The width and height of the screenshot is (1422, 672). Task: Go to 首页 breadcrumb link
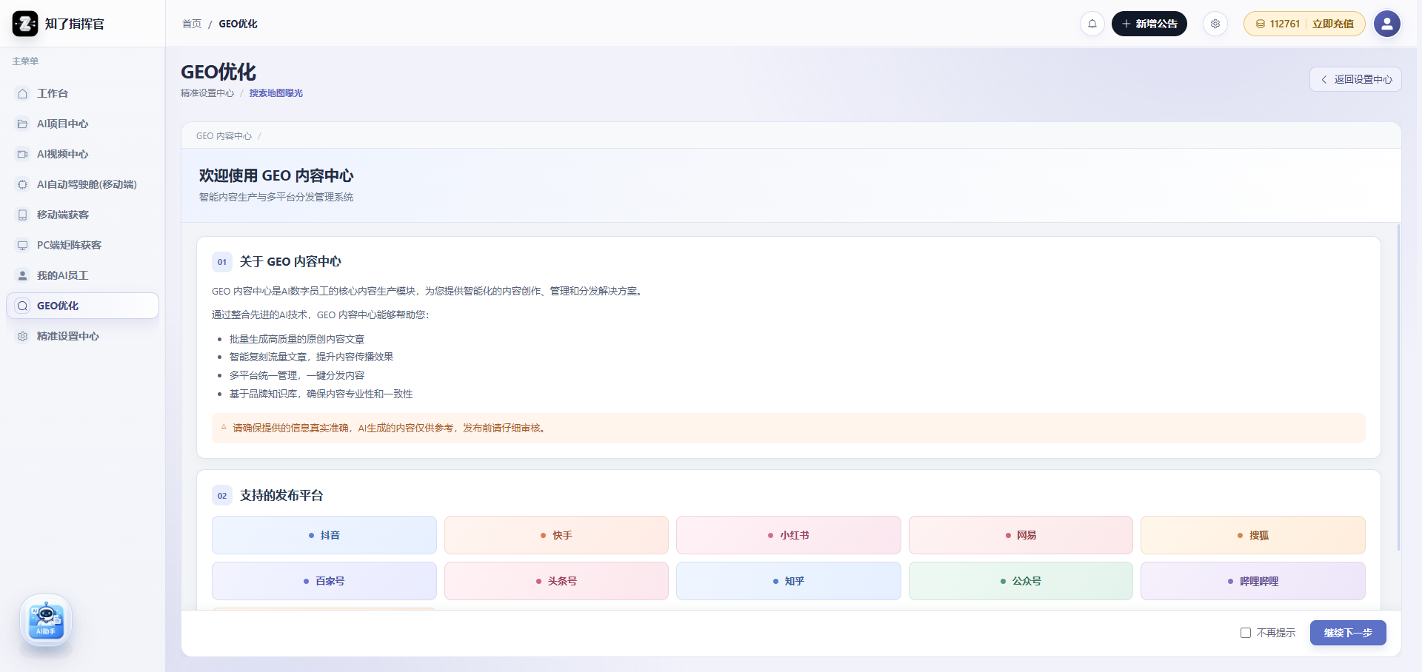click(192, 24)
